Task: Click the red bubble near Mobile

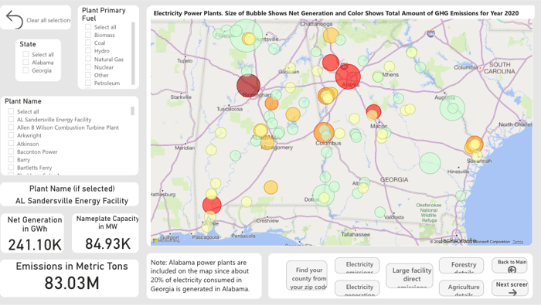Action: (x=212, y=205)
